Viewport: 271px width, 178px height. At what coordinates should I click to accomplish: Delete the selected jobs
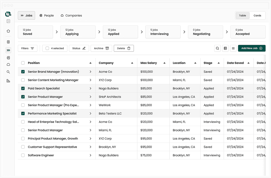click(124, 48)
